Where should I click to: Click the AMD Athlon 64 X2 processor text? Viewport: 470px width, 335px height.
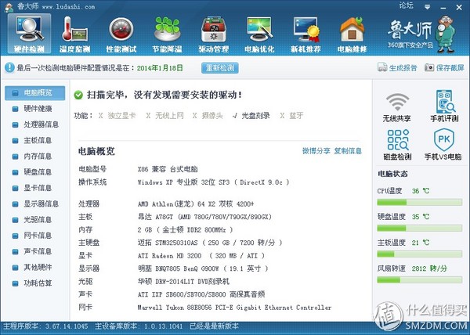click(x=196, y=204)
